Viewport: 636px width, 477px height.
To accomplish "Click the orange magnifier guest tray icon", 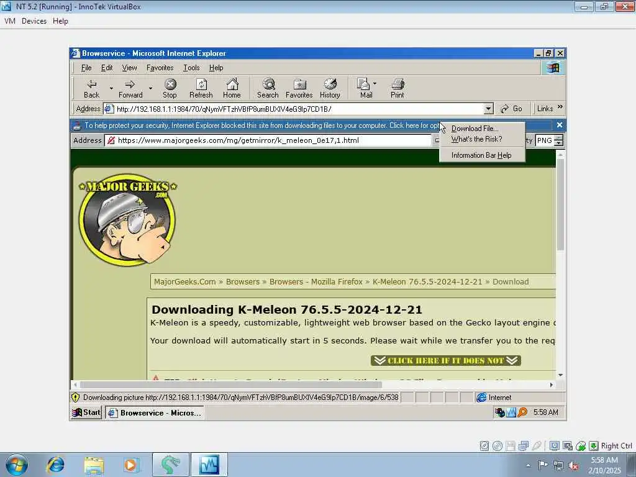I will tap(522, 412).
